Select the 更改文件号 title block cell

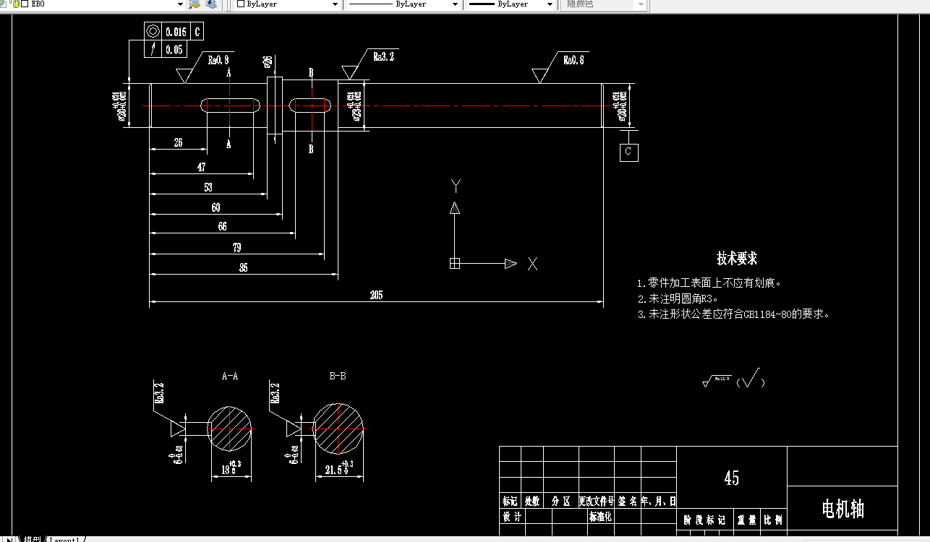click(596, 501)
